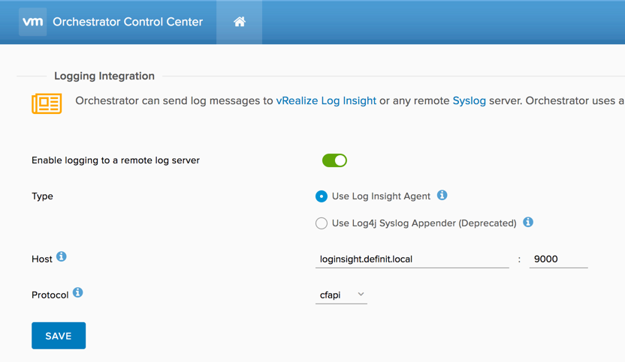Click the chevron arrow on Protocol selector
Screen dimensions: 625x362
tap(361, 294)
